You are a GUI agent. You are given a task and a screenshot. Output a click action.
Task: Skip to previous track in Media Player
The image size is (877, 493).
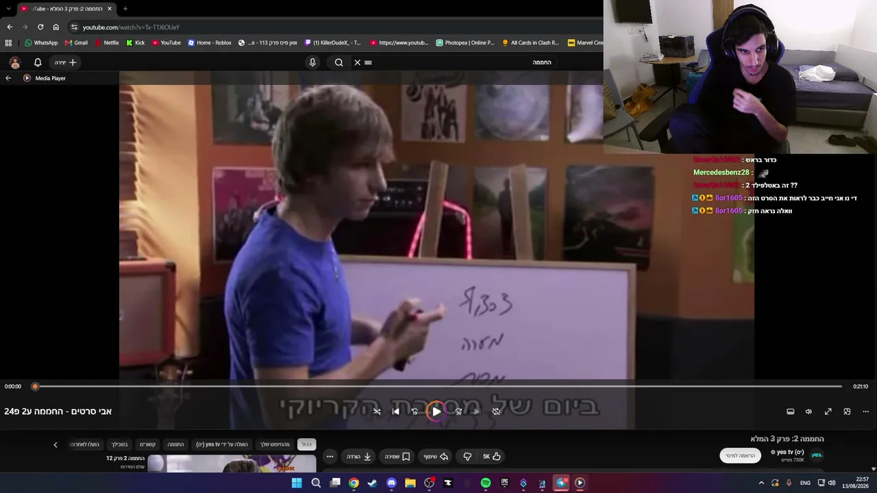coord(395,412)
